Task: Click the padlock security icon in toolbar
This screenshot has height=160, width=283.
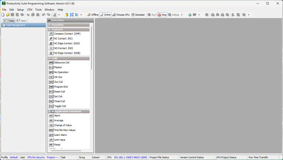Action: (67, 15)
